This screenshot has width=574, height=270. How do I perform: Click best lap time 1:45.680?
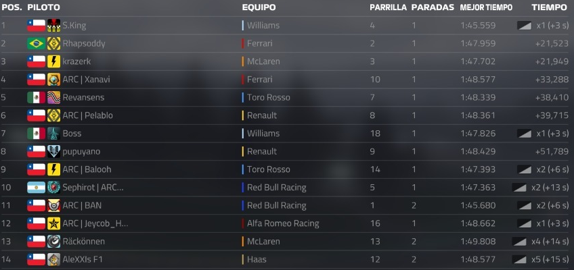pyautogui.click(x=478, y=205)
